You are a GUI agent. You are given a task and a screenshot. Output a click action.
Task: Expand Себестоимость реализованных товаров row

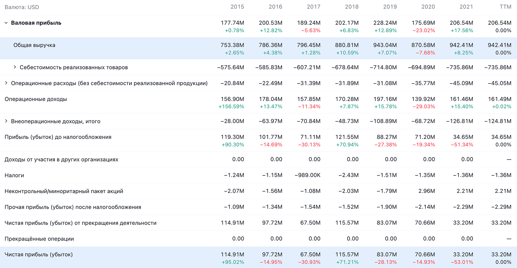[x=15, y=67]
